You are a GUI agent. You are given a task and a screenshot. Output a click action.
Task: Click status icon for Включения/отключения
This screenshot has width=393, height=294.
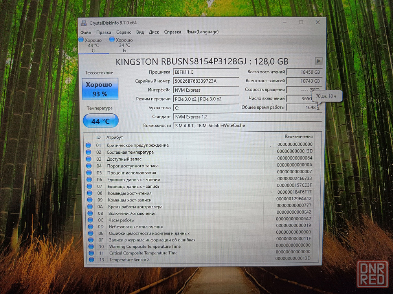(90, 213)
